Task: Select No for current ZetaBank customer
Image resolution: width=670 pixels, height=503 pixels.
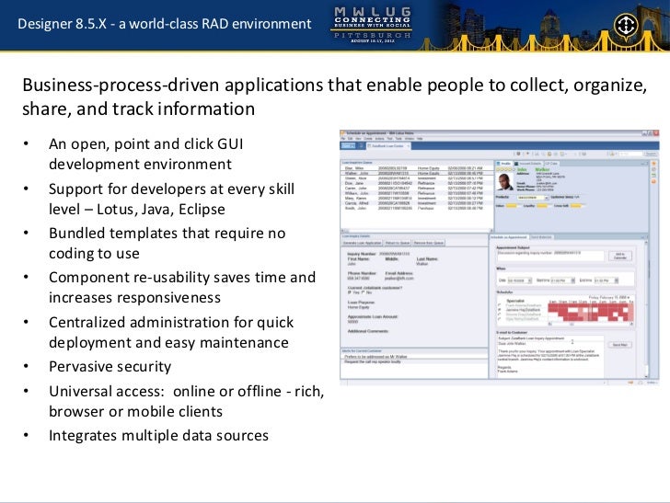Action: tap(364, 292)
